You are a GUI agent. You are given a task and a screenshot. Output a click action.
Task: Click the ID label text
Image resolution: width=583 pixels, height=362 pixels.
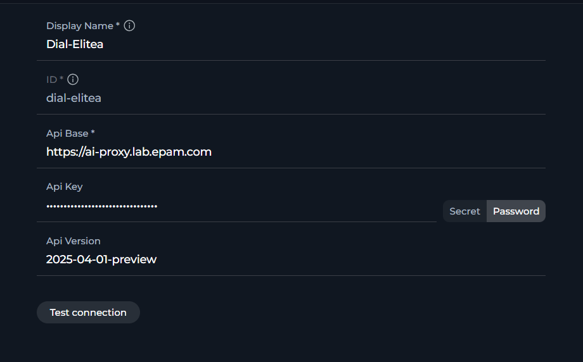pyautogui.click(x=52, y=80)
